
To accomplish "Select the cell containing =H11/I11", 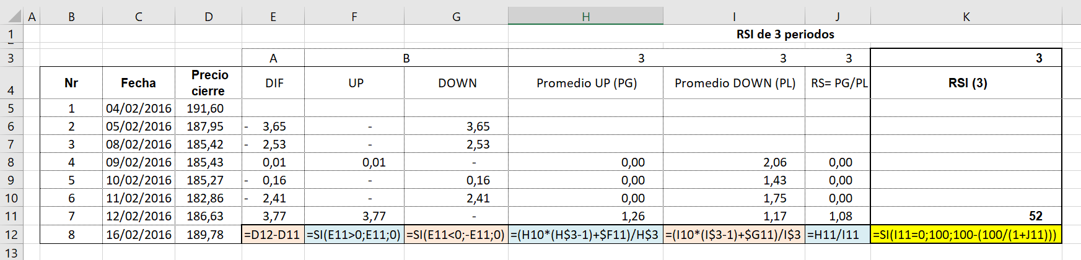I will 838,235.
